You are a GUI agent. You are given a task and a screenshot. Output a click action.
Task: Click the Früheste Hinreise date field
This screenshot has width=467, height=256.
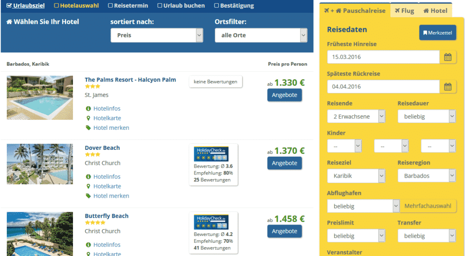[383, 57]
